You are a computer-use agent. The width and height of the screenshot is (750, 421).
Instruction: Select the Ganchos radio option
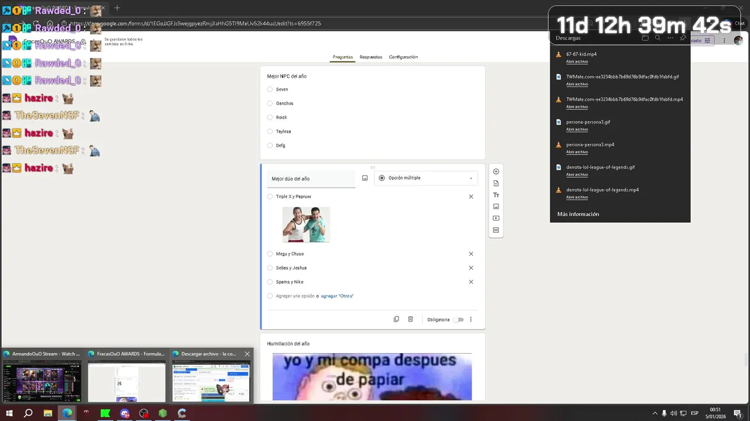click(x=270, y=103)
